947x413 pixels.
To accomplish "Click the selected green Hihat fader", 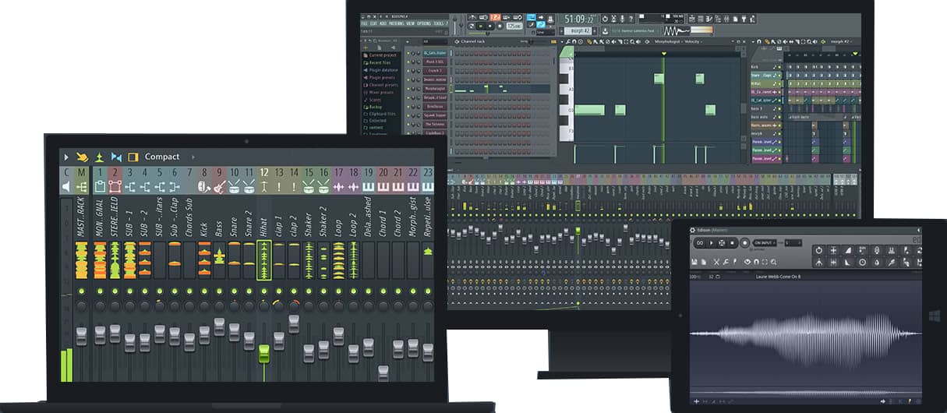I will (x=263, y=353).
